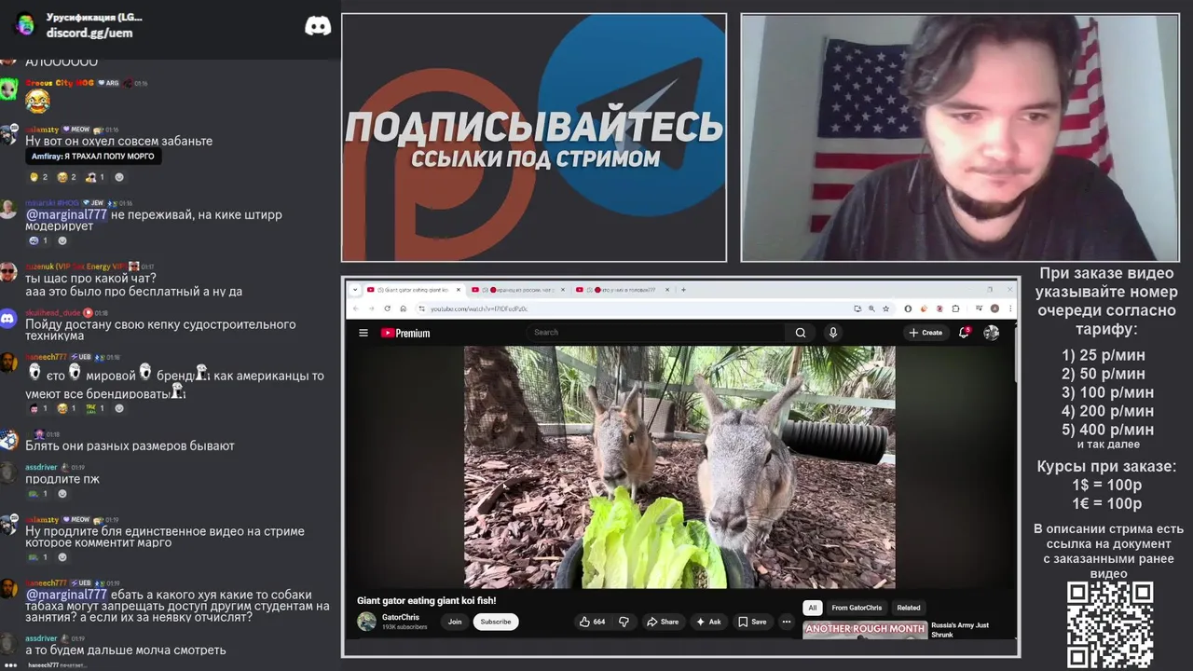This screenshot has width=1193, height=671.
Task: Open more actions ellipsis under video
Action: 787,622
